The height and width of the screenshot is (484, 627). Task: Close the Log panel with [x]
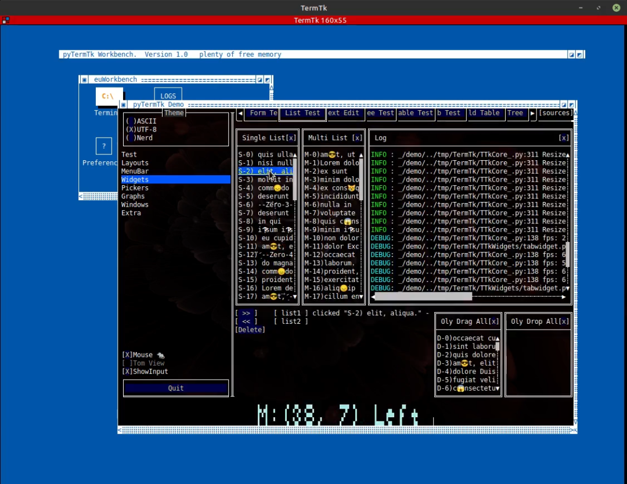(563, 138)
